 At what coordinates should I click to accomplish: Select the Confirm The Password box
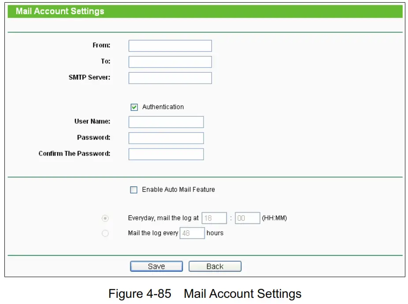point(166,154)
